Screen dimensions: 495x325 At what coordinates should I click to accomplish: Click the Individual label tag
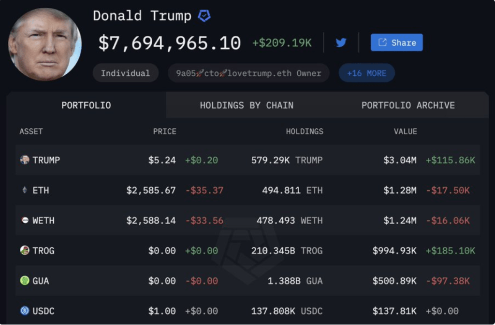(125, 73)
